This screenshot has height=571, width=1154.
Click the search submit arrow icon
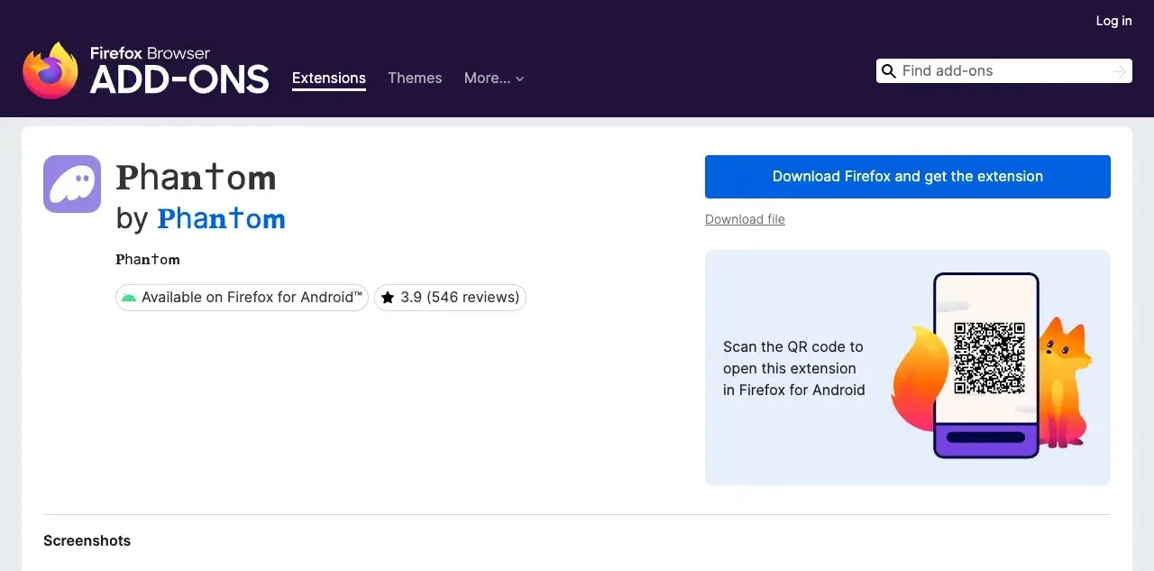[x=1120, y=71]
